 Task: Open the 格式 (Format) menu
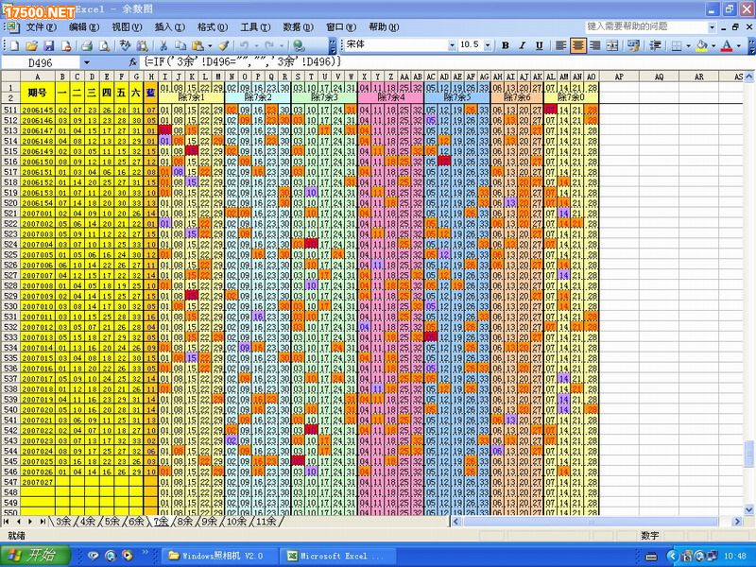click(x=213, y=27)
